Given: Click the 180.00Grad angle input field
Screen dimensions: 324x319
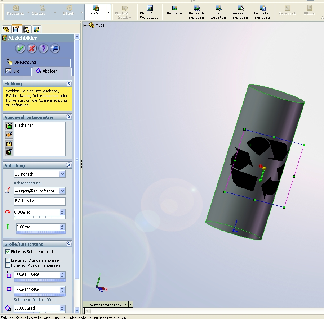Looking at the screenshot, I should click(x=37, y=308).
